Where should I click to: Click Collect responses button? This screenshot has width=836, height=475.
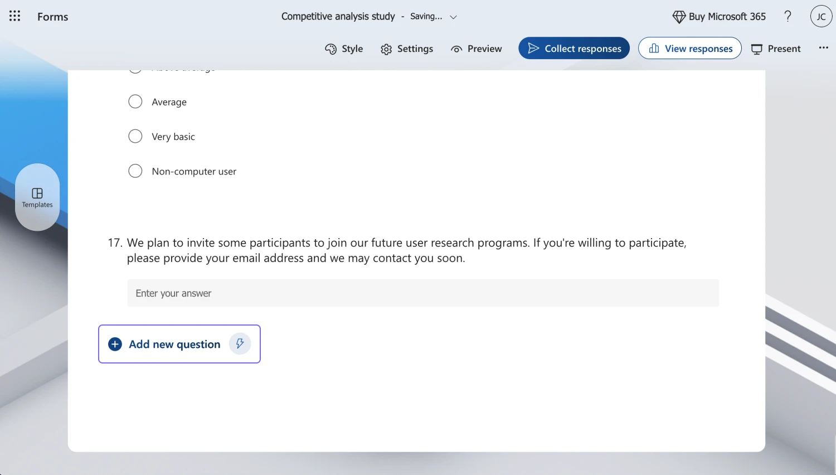point(573,49)
